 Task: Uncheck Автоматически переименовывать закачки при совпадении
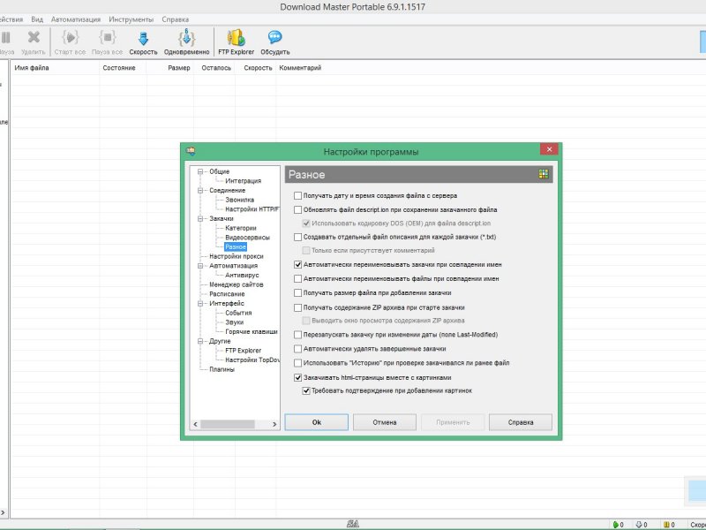297,264
